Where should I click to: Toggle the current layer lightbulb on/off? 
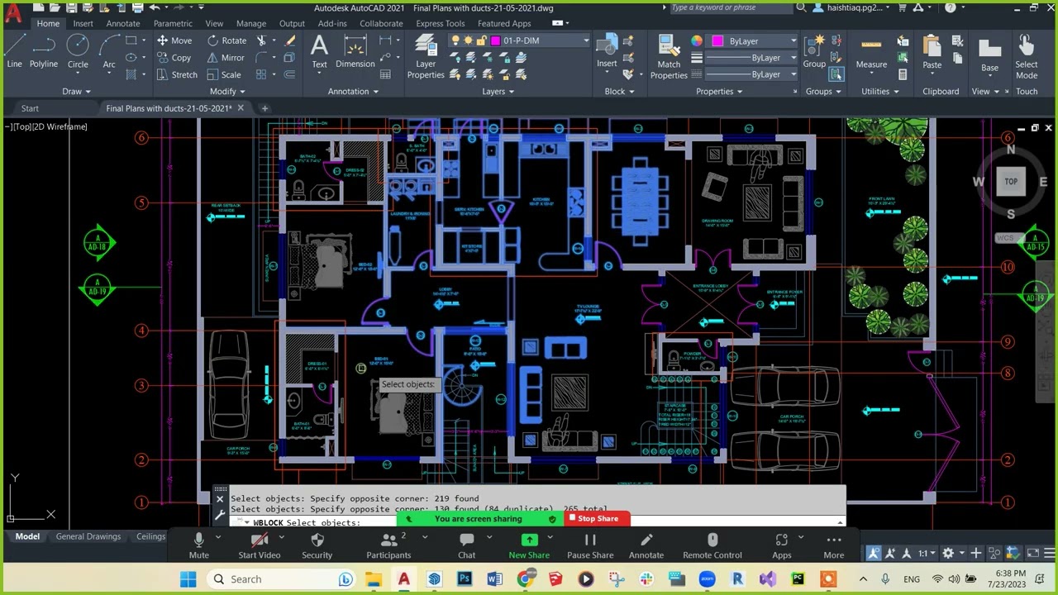tap(455, 40)
